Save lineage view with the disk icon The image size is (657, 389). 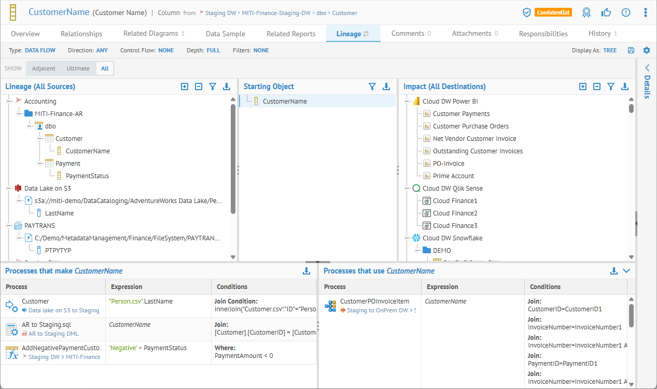631,50
